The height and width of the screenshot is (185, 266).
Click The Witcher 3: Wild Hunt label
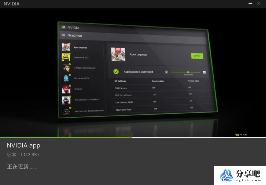(x=87, y=100)
